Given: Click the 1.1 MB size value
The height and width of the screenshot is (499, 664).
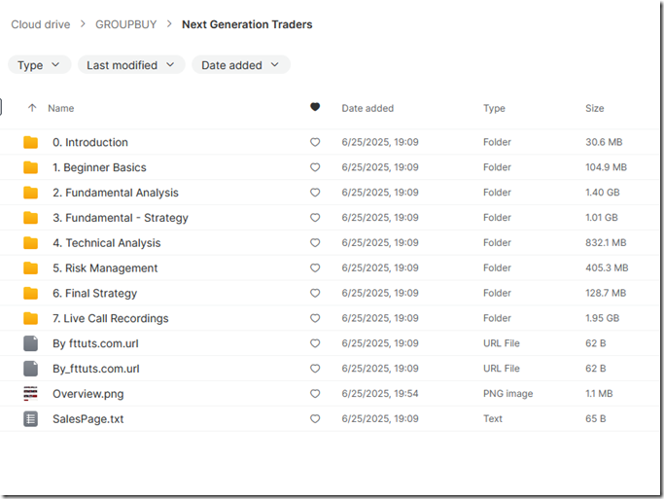Looking at the screenshot, I should click(599, 394).
